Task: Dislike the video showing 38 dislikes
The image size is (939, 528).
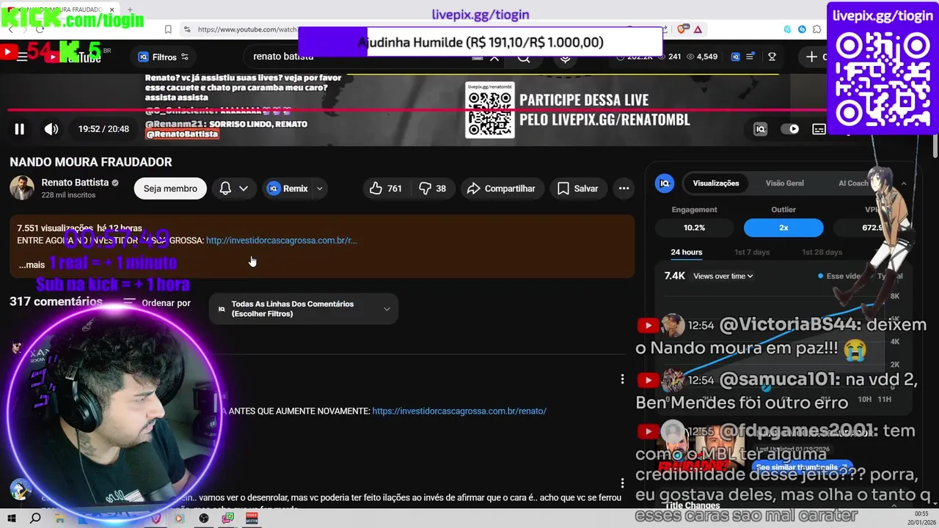Action: pyautogui.click(x=433, y=188)
